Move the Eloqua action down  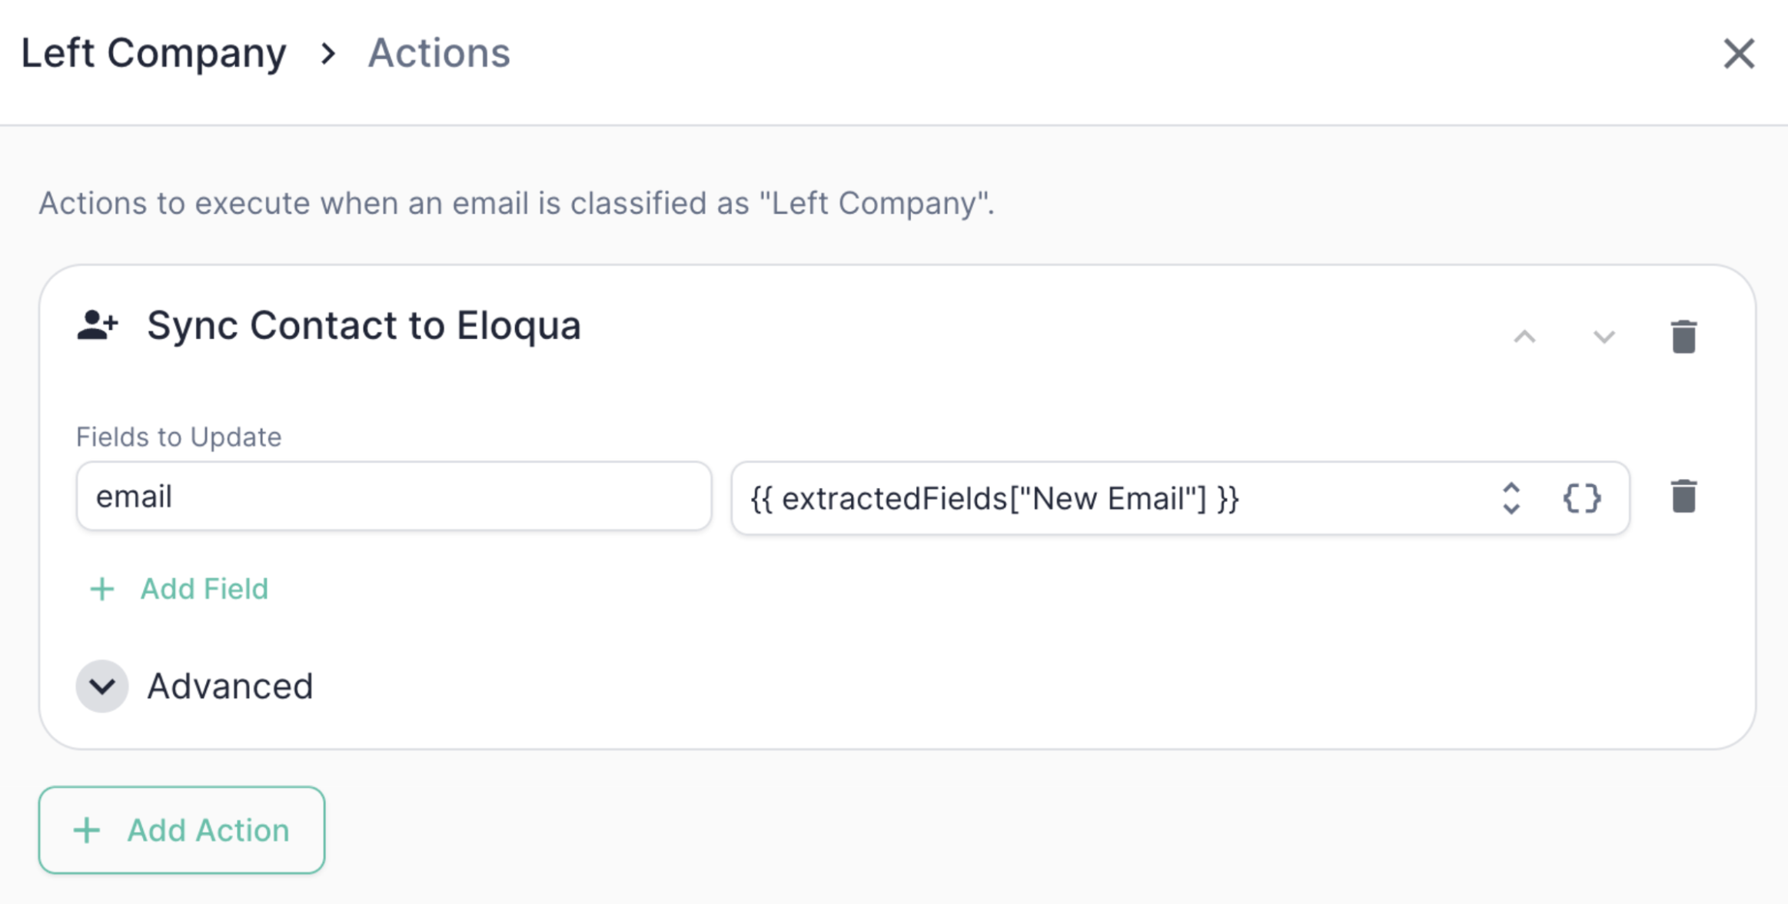coord(1604,337)
